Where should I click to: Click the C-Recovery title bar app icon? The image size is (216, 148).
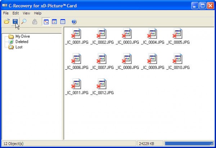5,5
